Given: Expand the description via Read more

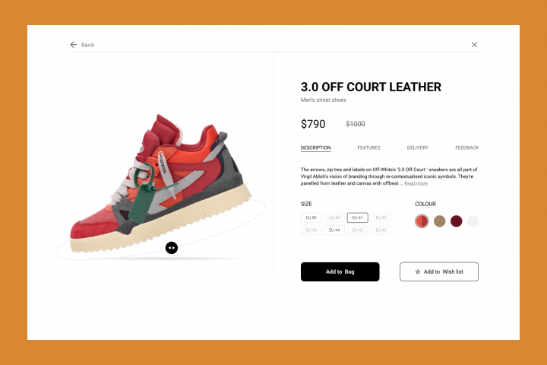Looking at the screenshot, I should pyautogui.click(x=416, y=183).
